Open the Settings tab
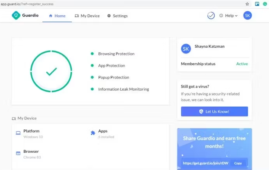Screen dimensions: 269x170 (118, 16)
